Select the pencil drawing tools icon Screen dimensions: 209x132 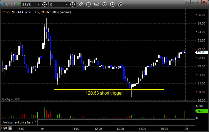click(x=80, y=4)
